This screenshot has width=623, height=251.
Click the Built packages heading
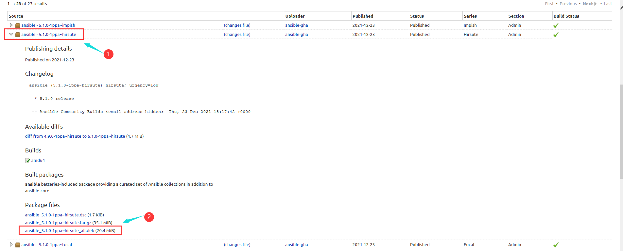click(x=44, y=175)
